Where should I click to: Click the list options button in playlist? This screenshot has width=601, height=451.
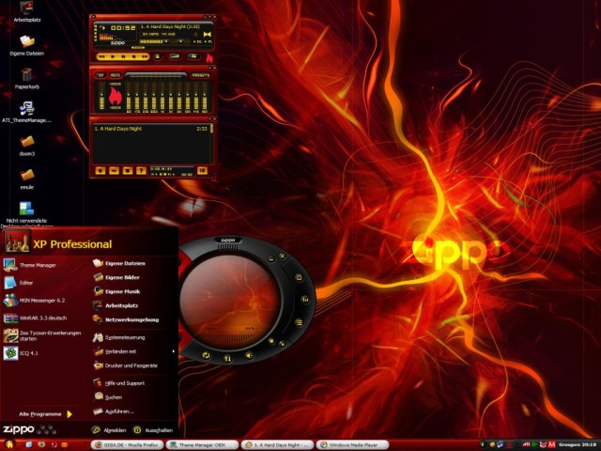203,171
